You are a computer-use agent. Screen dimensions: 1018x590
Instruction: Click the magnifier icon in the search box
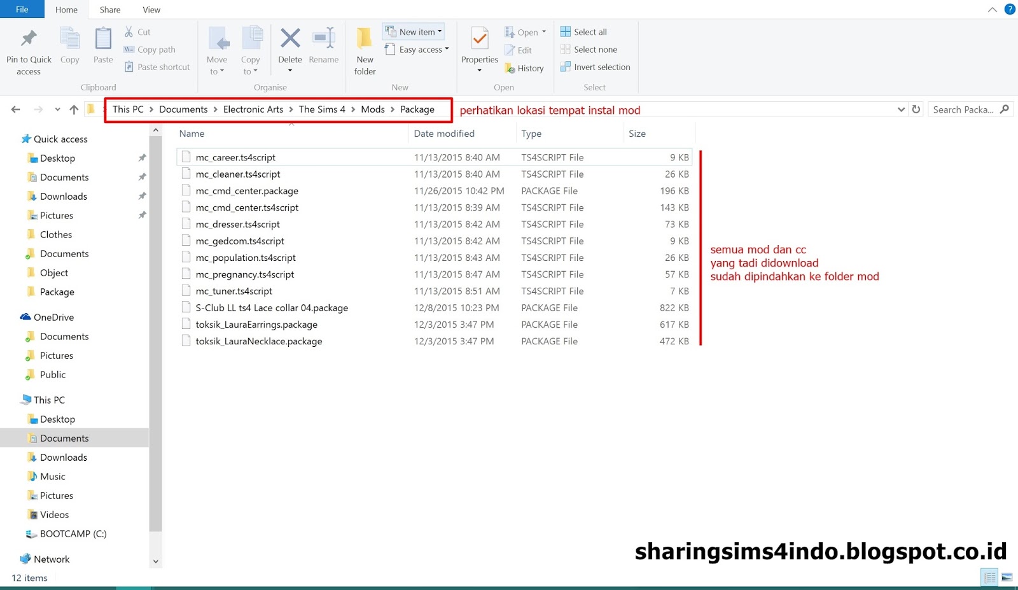[1005, 109]
